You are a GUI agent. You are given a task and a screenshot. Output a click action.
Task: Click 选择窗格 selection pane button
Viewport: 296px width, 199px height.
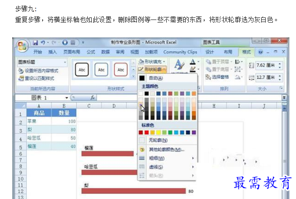[218, 77]
